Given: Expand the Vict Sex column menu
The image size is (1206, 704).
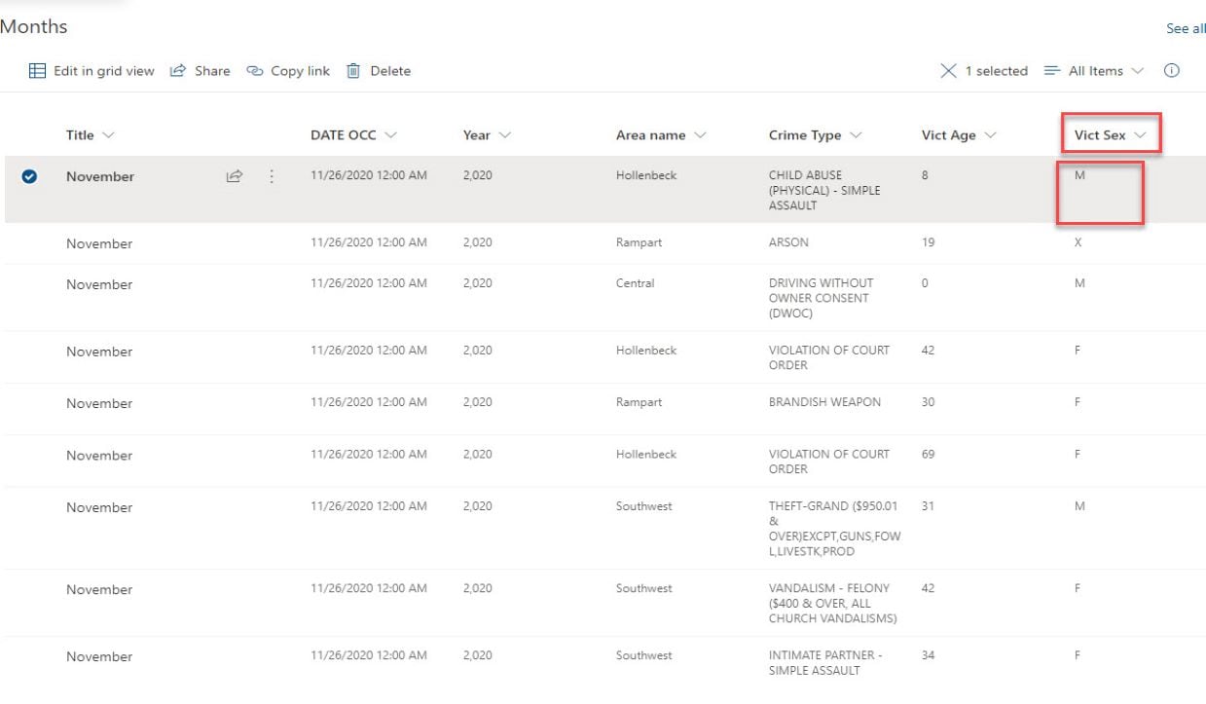Looking at the screenshot, I should tap(1110, 135).
